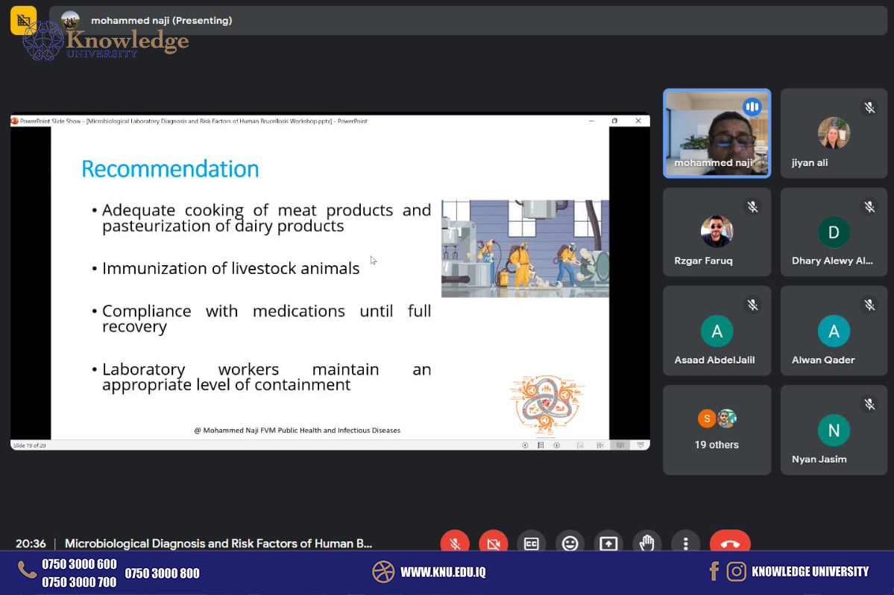
Task: Click the muted mic icon on Dhary Alewy's tile
Action: 869,207
